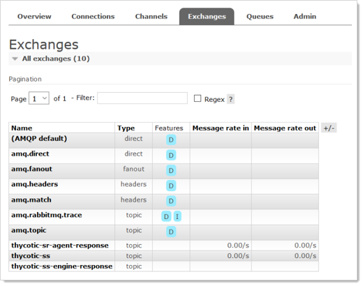Click the D badge for amq.match

[171, 201]
